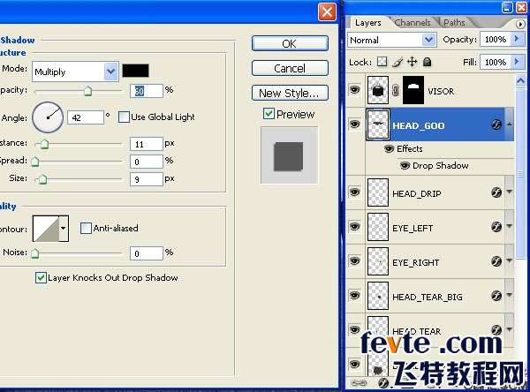This screenshot has height=392, width=530.
Task: Open the layer blend mode Normal dropdown
Action: pos(429,40)
